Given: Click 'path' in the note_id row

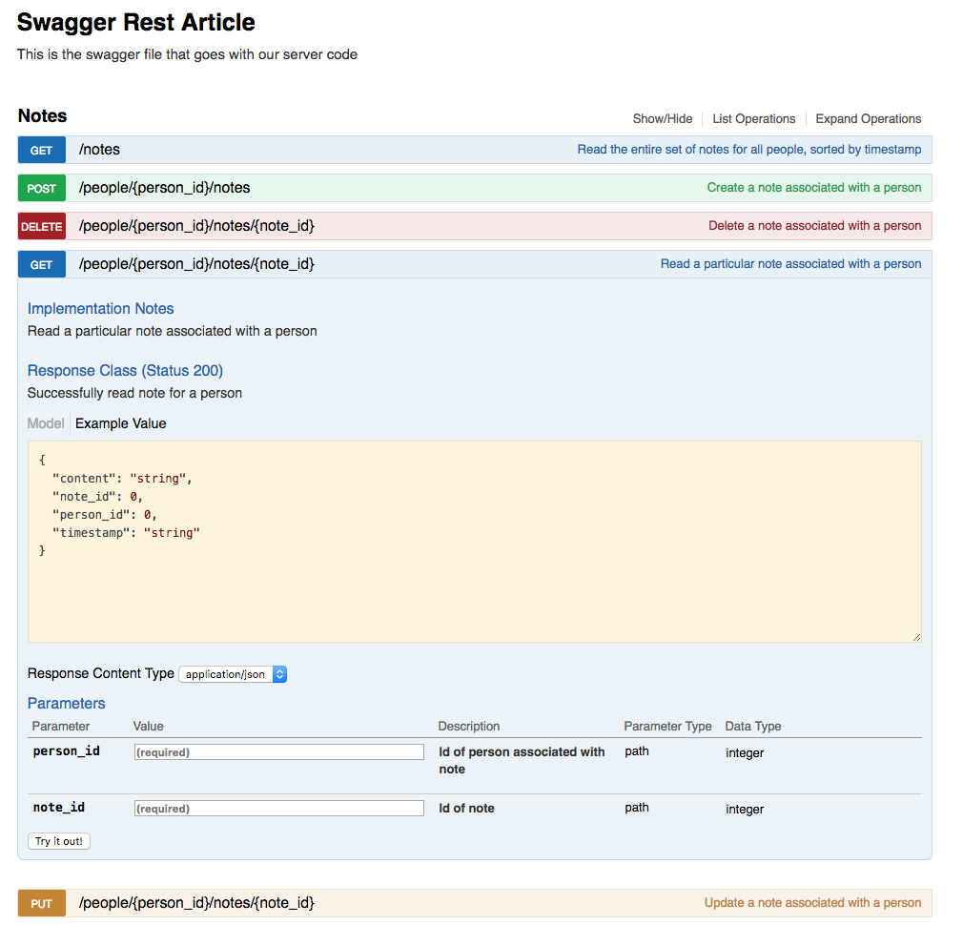Looking at the screenshot, I should [637, 809].
